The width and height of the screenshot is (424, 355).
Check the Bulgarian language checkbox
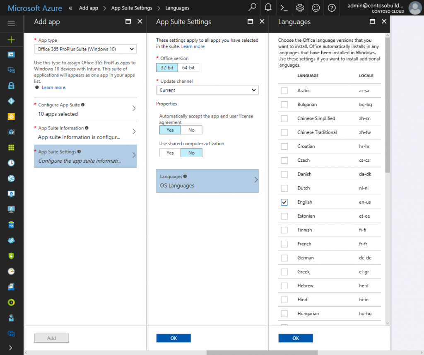tap(284, 105)
